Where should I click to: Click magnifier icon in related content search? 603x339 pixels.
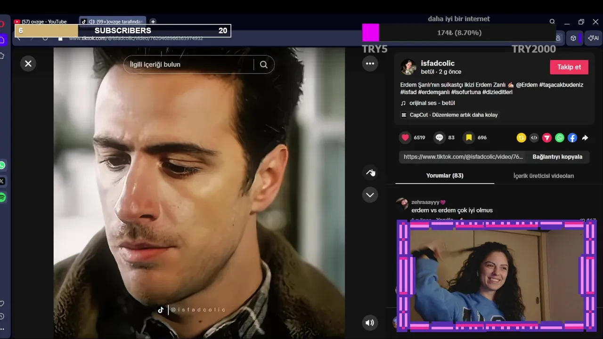(x=264, y=65)
